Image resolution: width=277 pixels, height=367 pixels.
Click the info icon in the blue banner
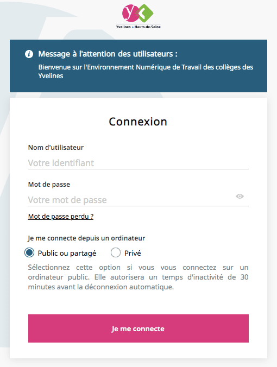pyautogui.click(x=29, y=54)
